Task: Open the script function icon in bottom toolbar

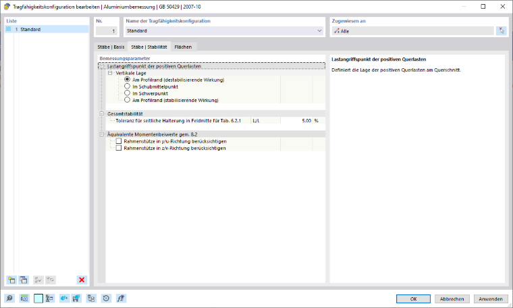Action: point(121,298)
